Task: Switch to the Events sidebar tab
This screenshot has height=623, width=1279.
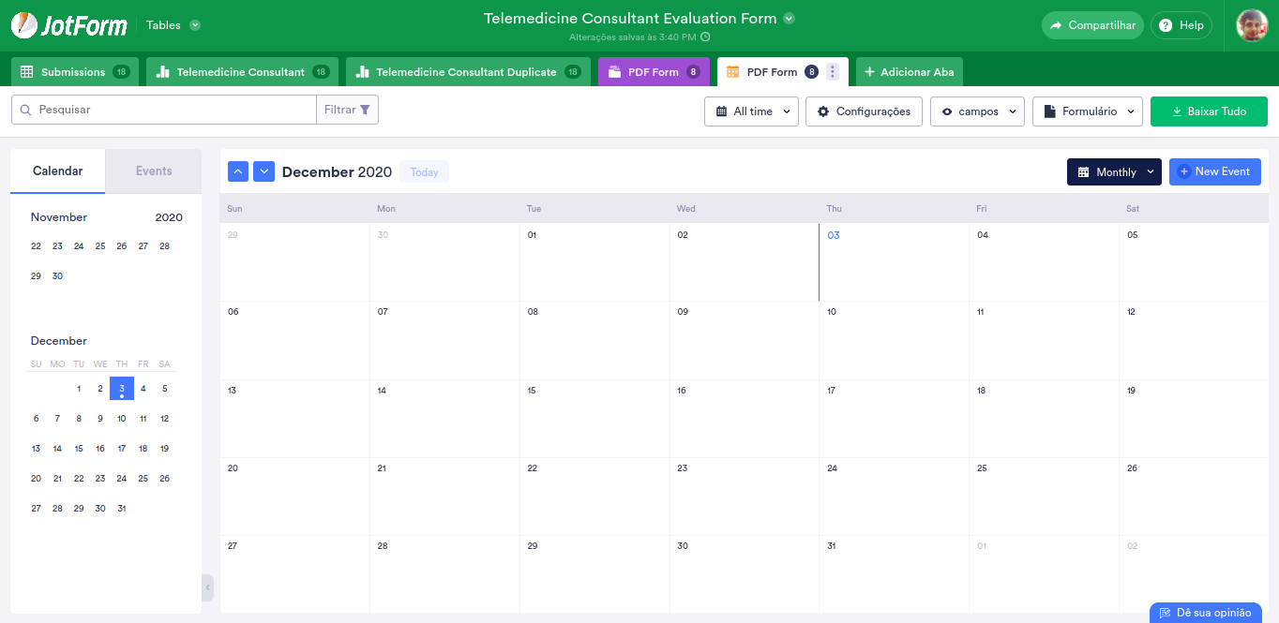Action: click(154, 171)
